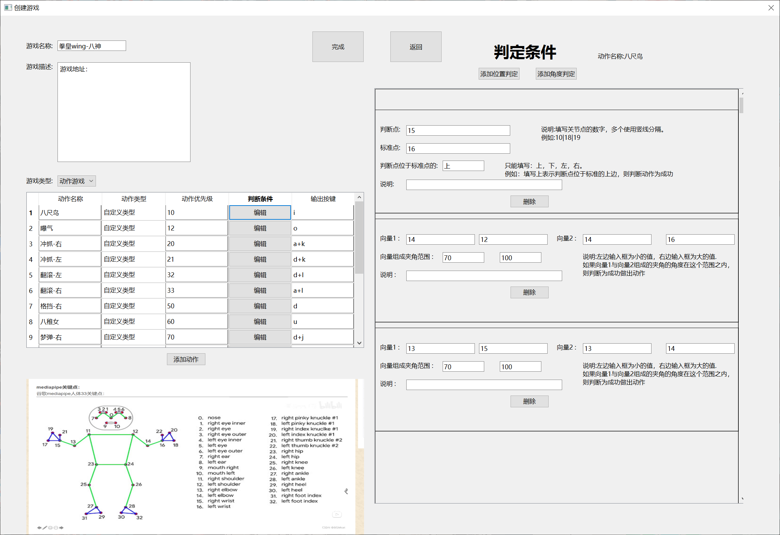The image size is (780, 535).
Task: Click 向量1 second field with value 15
Action: (x=513, y=348)
